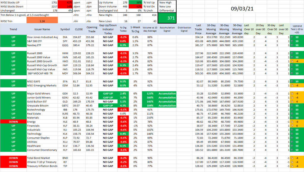Select the red DOWN trend cell for Energy
The height and width of the screenshot is (172, 304).
point(13,122)
